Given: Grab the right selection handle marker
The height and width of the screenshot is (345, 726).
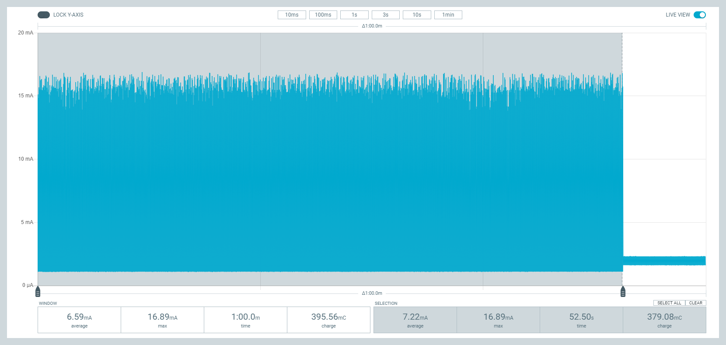Looking at the screenshot, I should [x=623, y=291].
